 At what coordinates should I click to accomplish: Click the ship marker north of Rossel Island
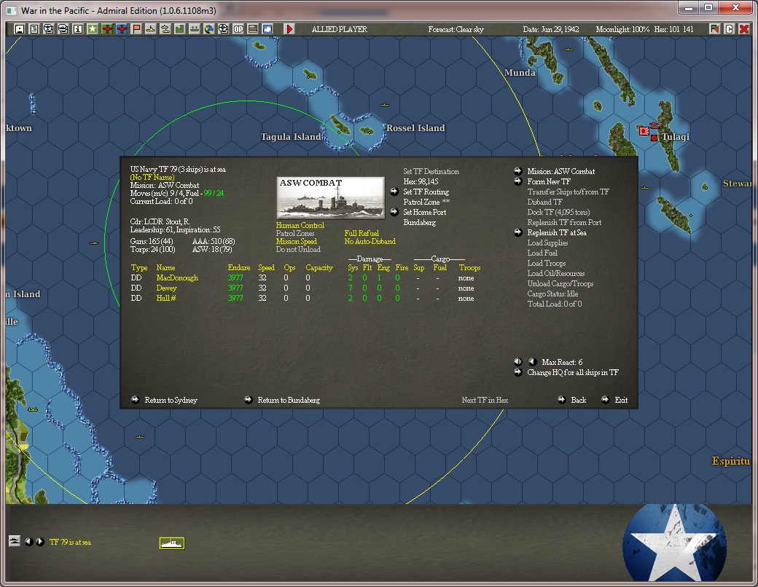click(x=384, y=105)
